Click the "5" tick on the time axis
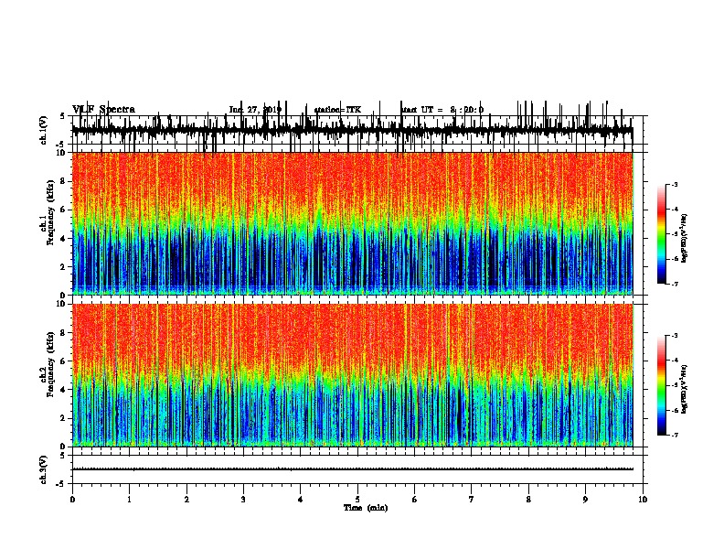Viewport: 724px width, 560px height. pos(357,500)
